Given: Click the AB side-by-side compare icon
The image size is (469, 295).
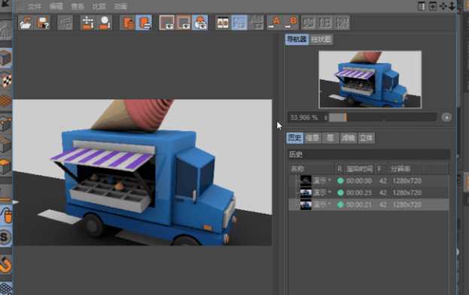Looking at the screenshot, I should pos(223,23).
